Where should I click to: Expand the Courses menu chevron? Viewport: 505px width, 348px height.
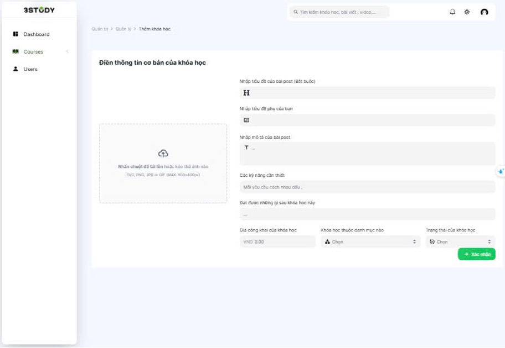tap(68, 51)
